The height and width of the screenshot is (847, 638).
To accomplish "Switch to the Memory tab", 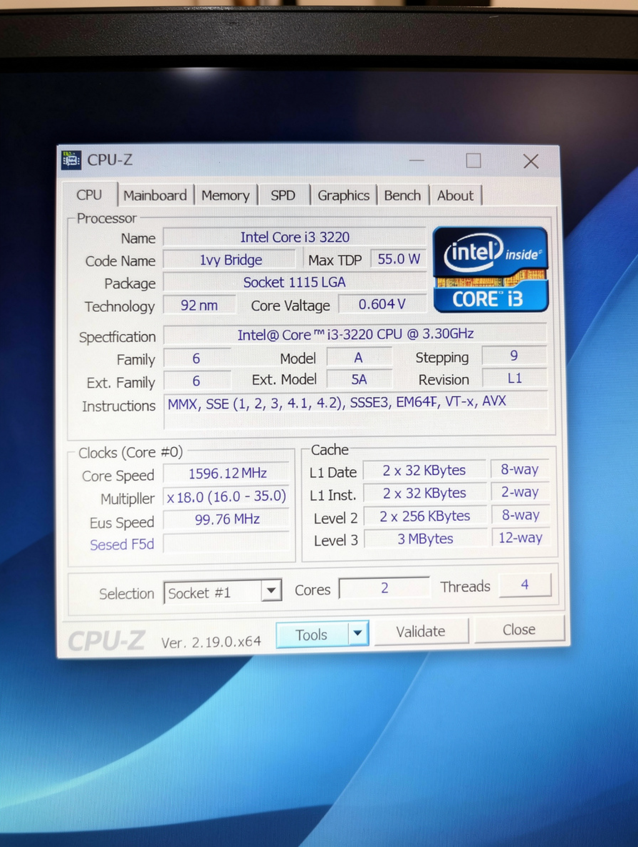I will 226,196.
